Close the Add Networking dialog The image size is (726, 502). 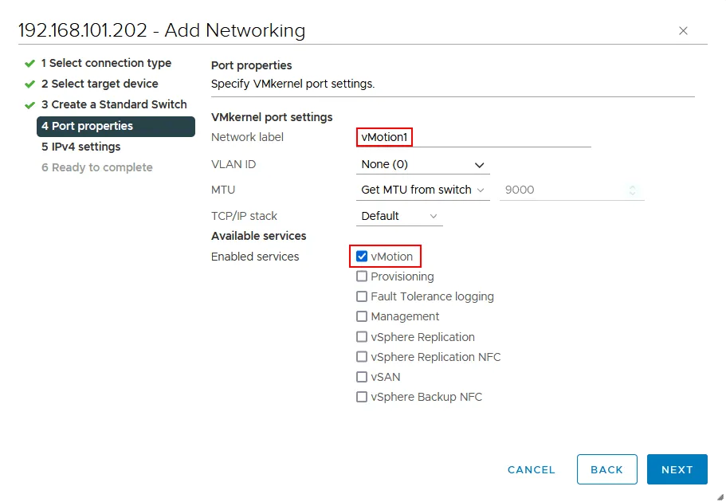tap(683, 30)
